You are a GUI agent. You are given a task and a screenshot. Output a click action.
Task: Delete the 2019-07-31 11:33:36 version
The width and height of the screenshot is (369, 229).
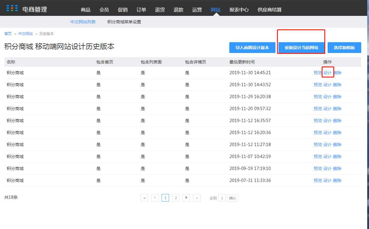[x=337, y=181]
